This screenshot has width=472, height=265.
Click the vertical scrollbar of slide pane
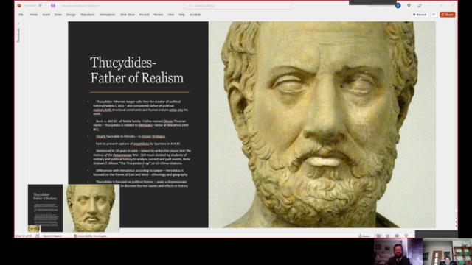tap(456, 120)
